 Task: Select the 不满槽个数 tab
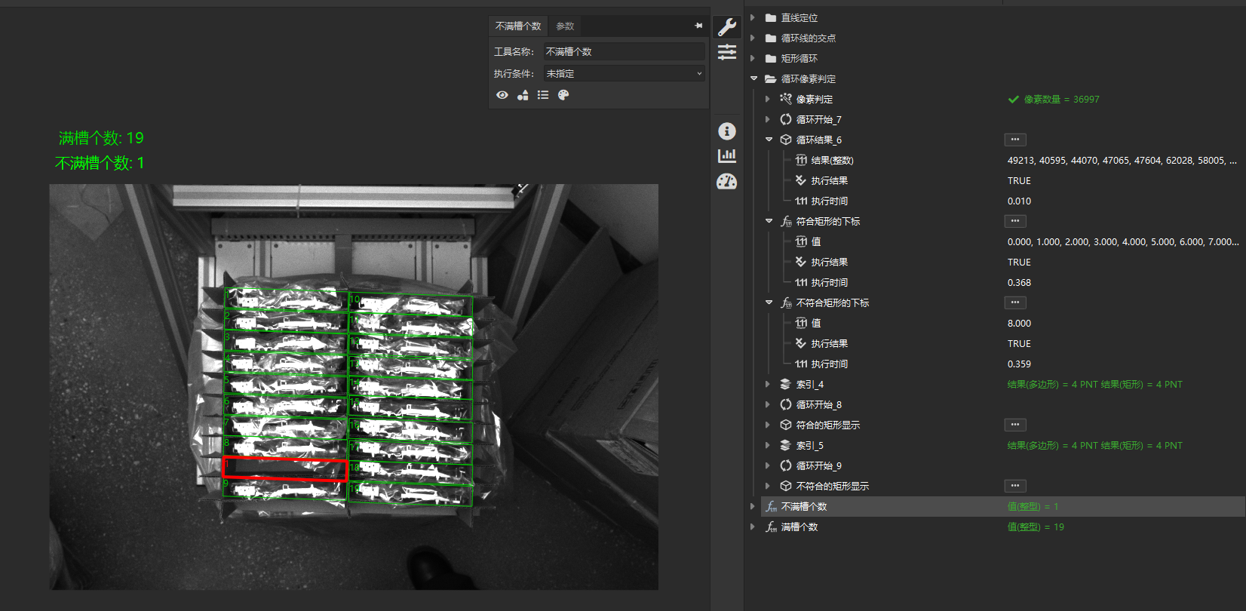coord(517,26)
